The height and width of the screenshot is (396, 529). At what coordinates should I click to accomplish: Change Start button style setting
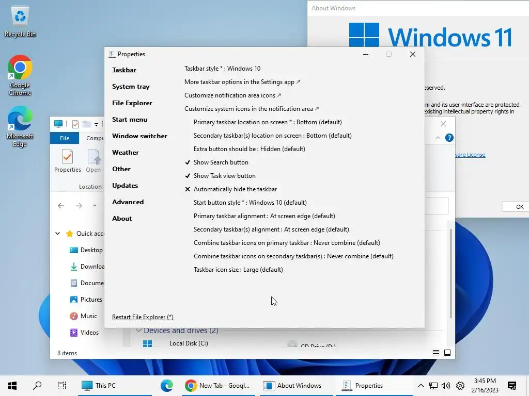[x=250, y=203]
